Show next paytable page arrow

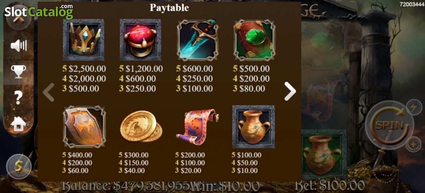290,91
